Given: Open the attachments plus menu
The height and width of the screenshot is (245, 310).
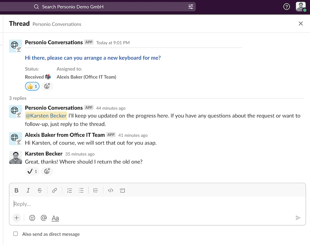Looking at the screenshot, I should point(17,218).
